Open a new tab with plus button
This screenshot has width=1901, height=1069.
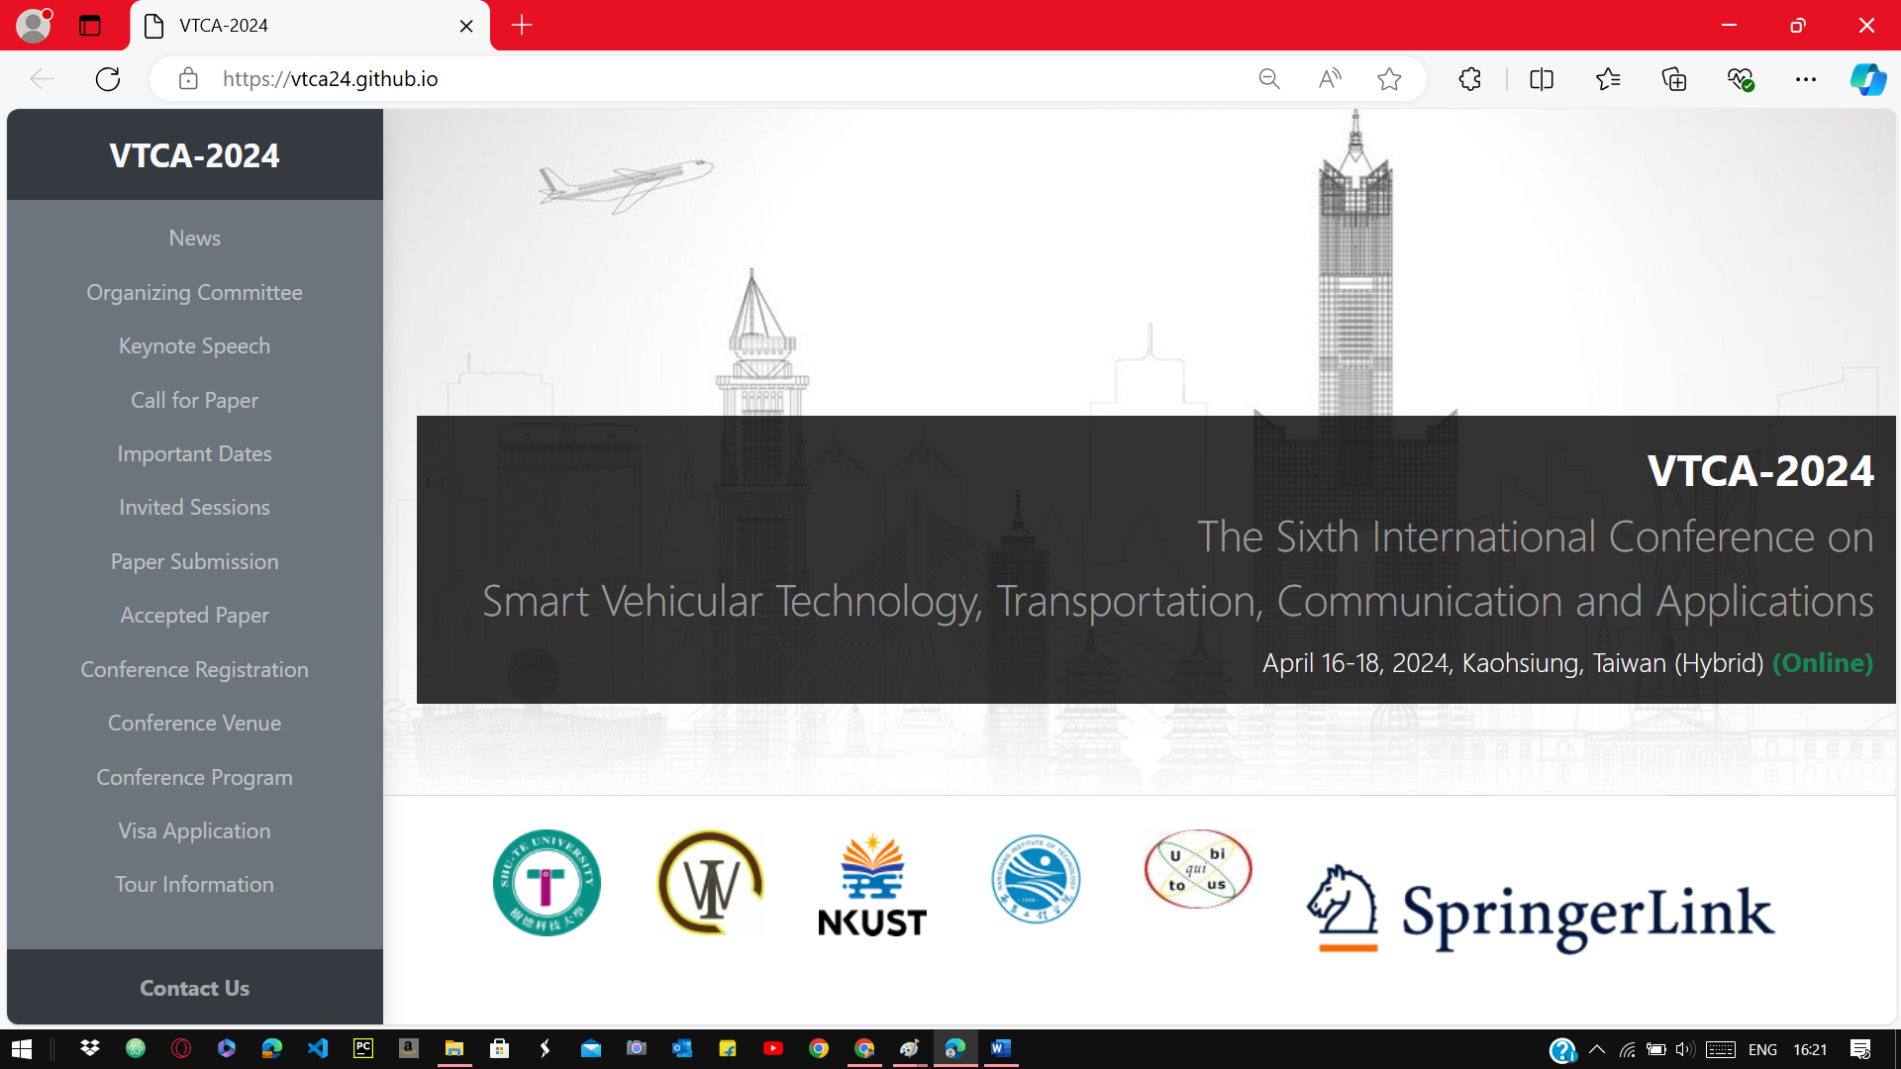pos(522,26)
